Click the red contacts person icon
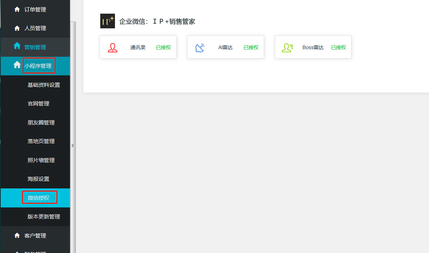The width and height of the screenshot is (429, 253). click(112, 48)
